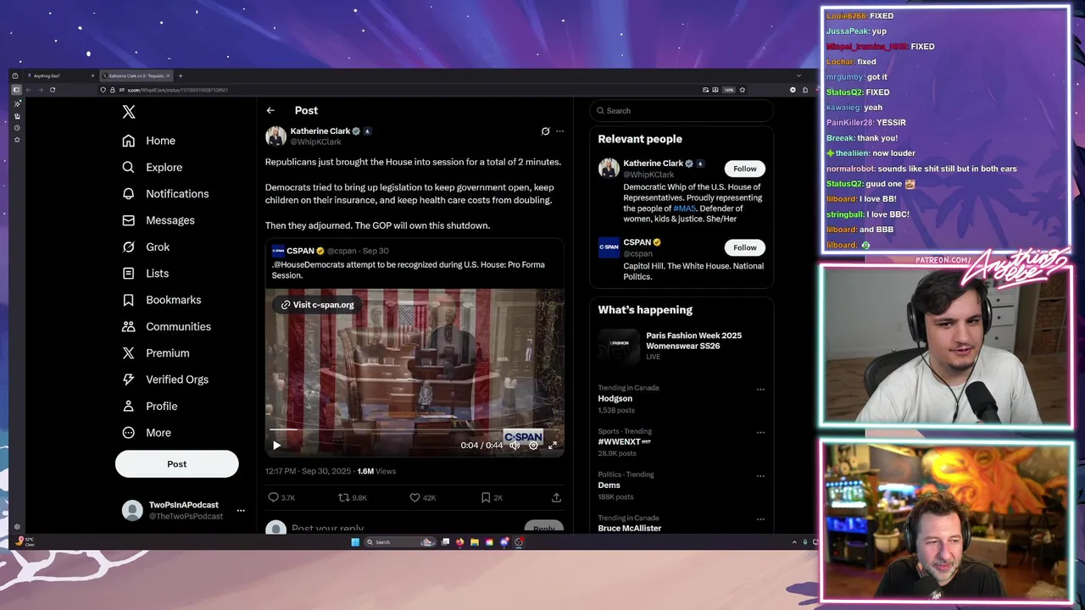
Task: Follow Katherine Clark in Relevant people
Action: 745,169
